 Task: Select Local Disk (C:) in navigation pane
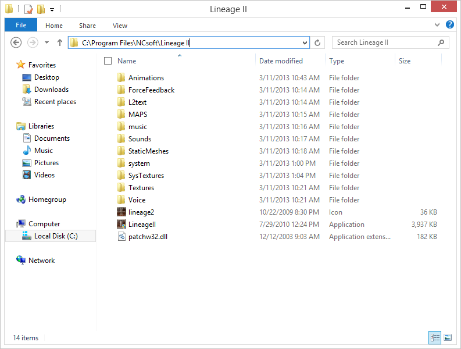[56, 236]
